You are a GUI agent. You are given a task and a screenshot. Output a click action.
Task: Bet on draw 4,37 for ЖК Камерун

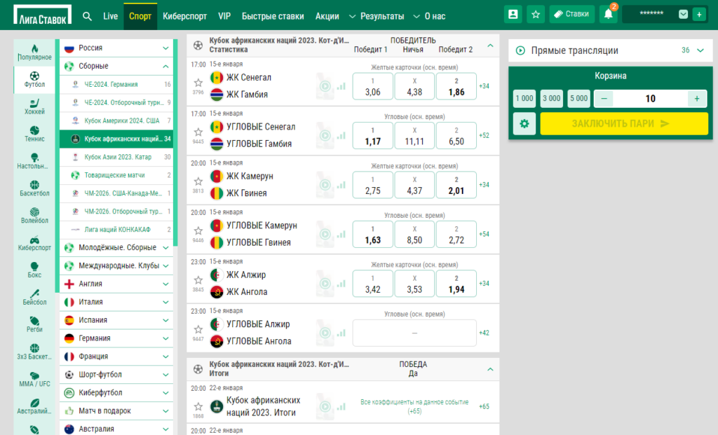point(414,185)
